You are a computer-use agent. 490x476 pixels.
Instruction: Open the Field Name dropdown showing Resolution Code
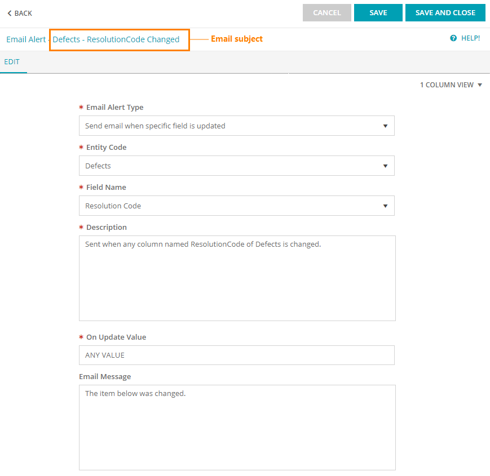pos(236,206)
